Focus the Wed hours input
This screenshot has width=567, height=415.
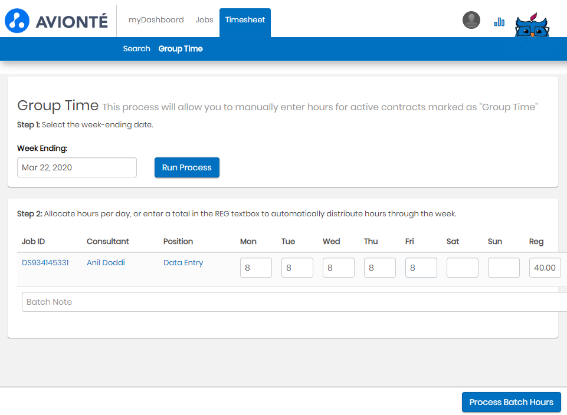tap(339, 268)
